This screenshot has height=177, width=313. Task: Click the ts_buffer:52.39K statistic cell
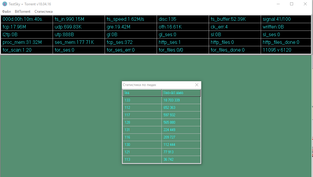coord(235,19)
